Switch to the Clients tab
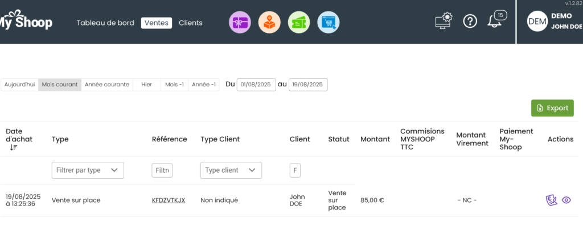Viewport: 583px width, 226px height. pos(191,23)
